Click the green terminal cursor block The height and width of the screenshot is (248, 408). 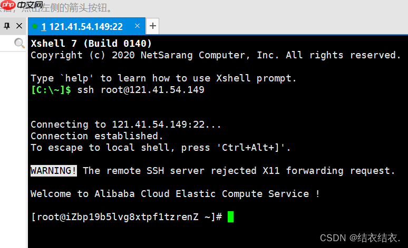pyautogui.click(x=230, y=217)
